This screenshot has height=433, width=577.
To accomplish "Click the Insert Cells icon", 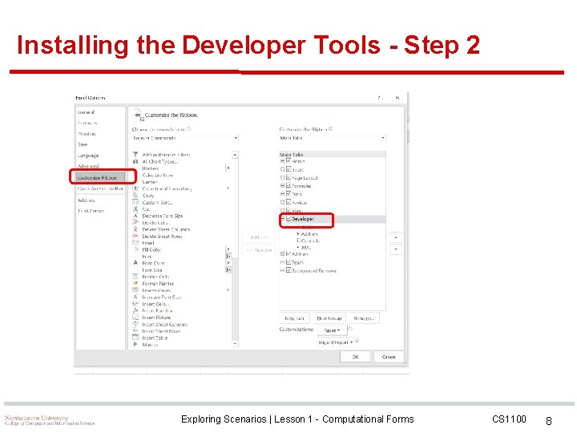I will [x=135, y=304].
